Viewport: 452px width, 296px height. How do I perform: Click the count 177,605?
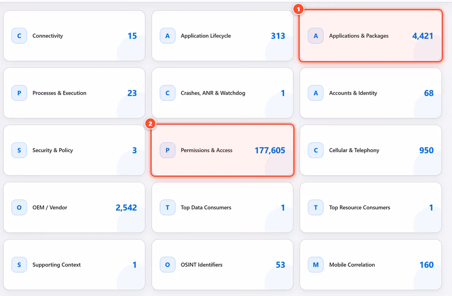click(270, 150)
